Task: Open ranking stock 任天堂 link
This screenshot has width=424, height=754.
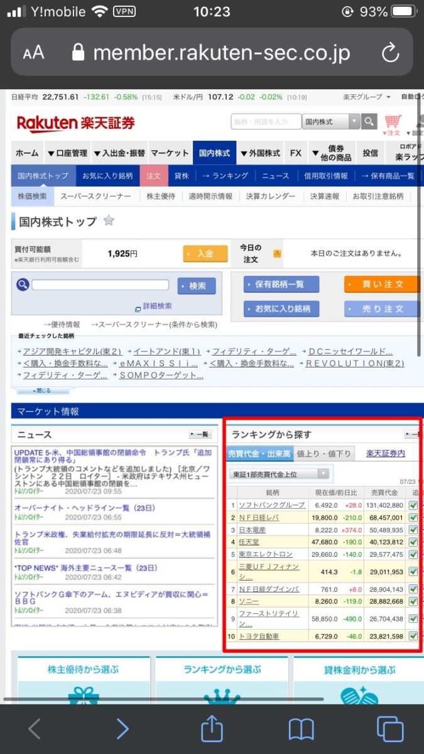Action: (249, 542)
